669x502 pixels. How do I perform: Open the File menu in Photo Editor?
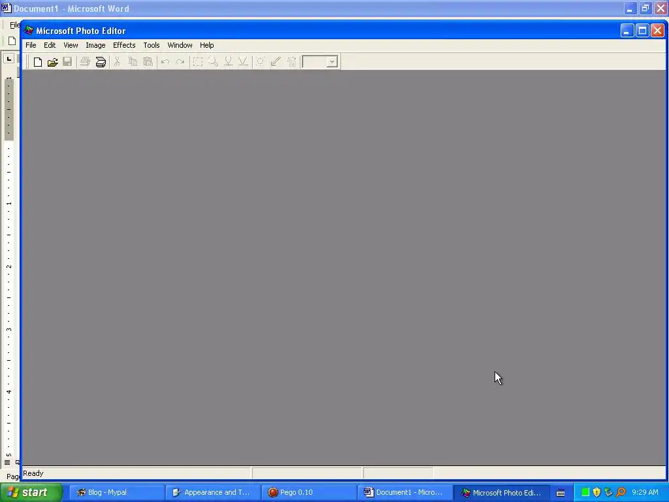(x=31, y=45)
